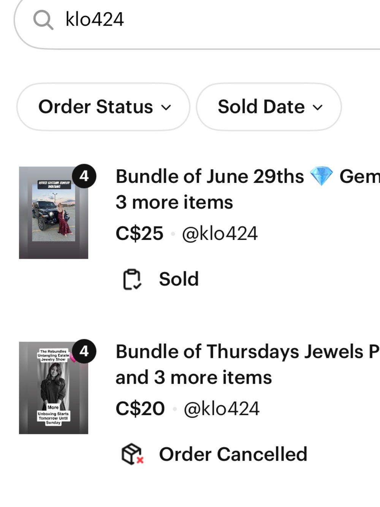Tap the item count badge on Jeep thumbnail
Screen dimensions: 380x507
(84, 176)
